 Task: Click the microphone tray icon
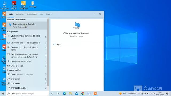pyautogui.click(x=145, y=94)
